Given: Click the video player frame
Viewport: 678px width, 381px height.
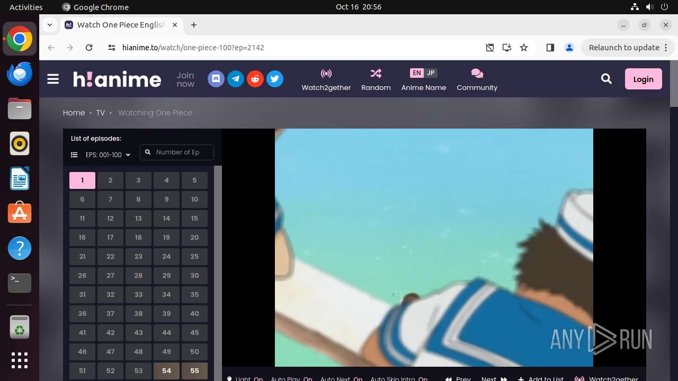Looking at the screenshot, I should [434, 248].
